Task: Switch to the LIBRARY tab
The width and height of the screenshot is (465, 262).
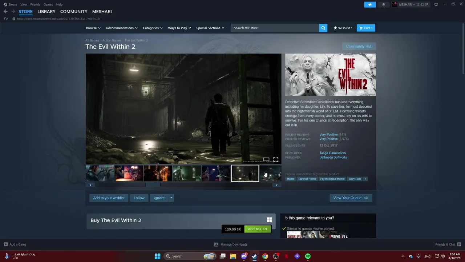Action: click(46, 12)
